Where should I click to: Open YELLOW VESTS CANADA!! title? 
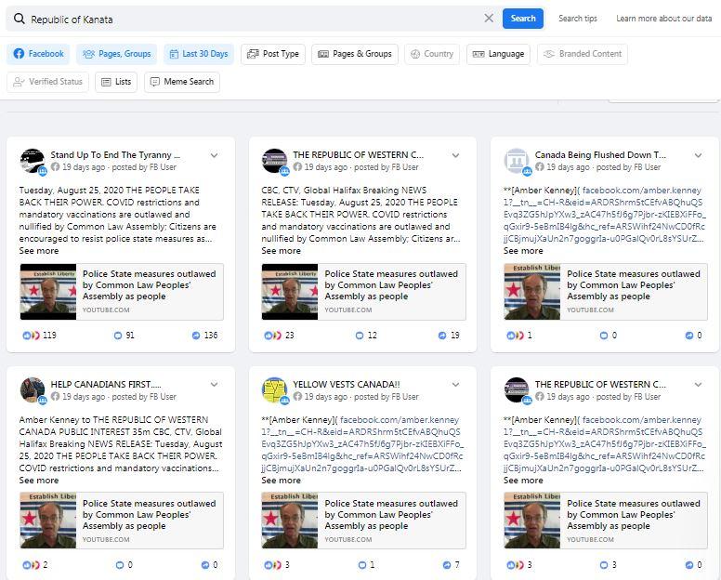pyautogui.click(x=347, y=385)
